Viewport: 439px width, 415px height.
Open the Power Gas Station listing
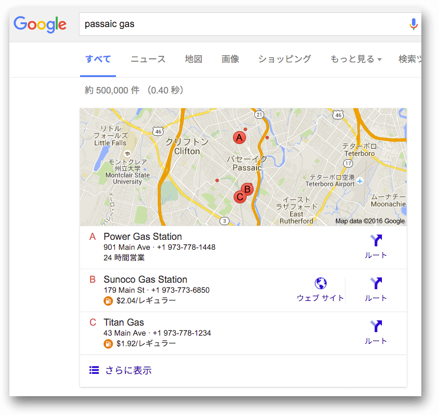142,236
